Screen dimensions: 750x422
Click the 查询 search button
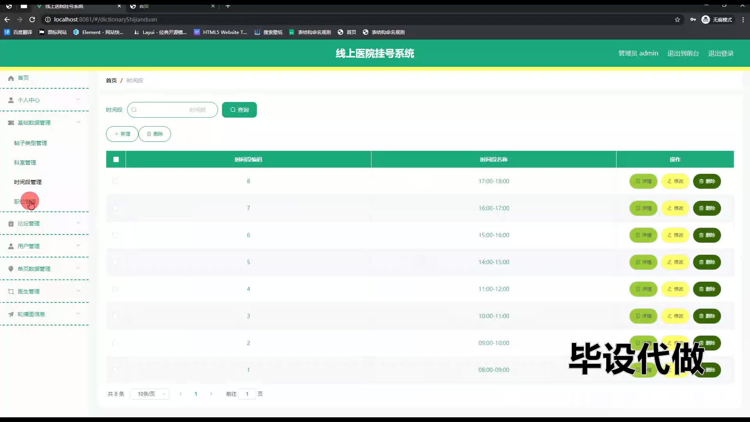[239, 110]
